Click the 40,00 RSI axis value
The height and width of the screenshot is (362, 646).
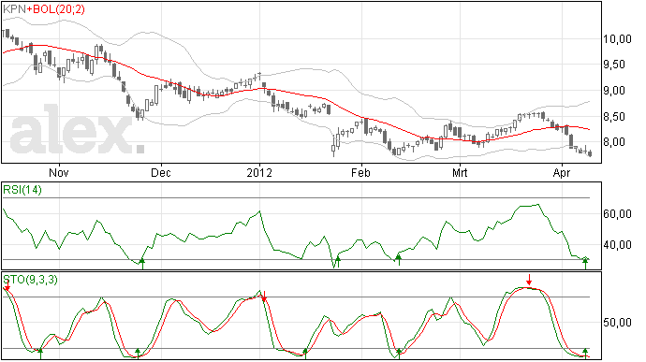click(617, 245)
